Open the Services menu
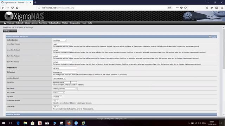The height and width of the screenshot is (126, 225). tap(43, 23)
